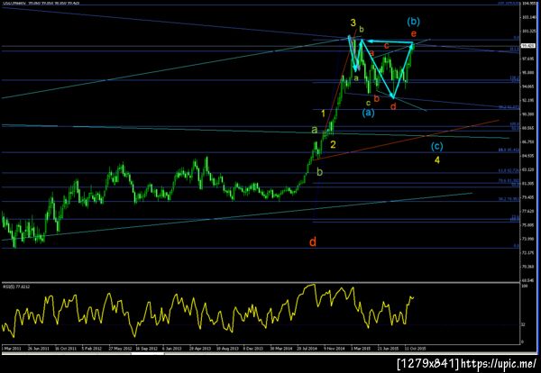Click the price axis value 103.140

coord(527,17)
